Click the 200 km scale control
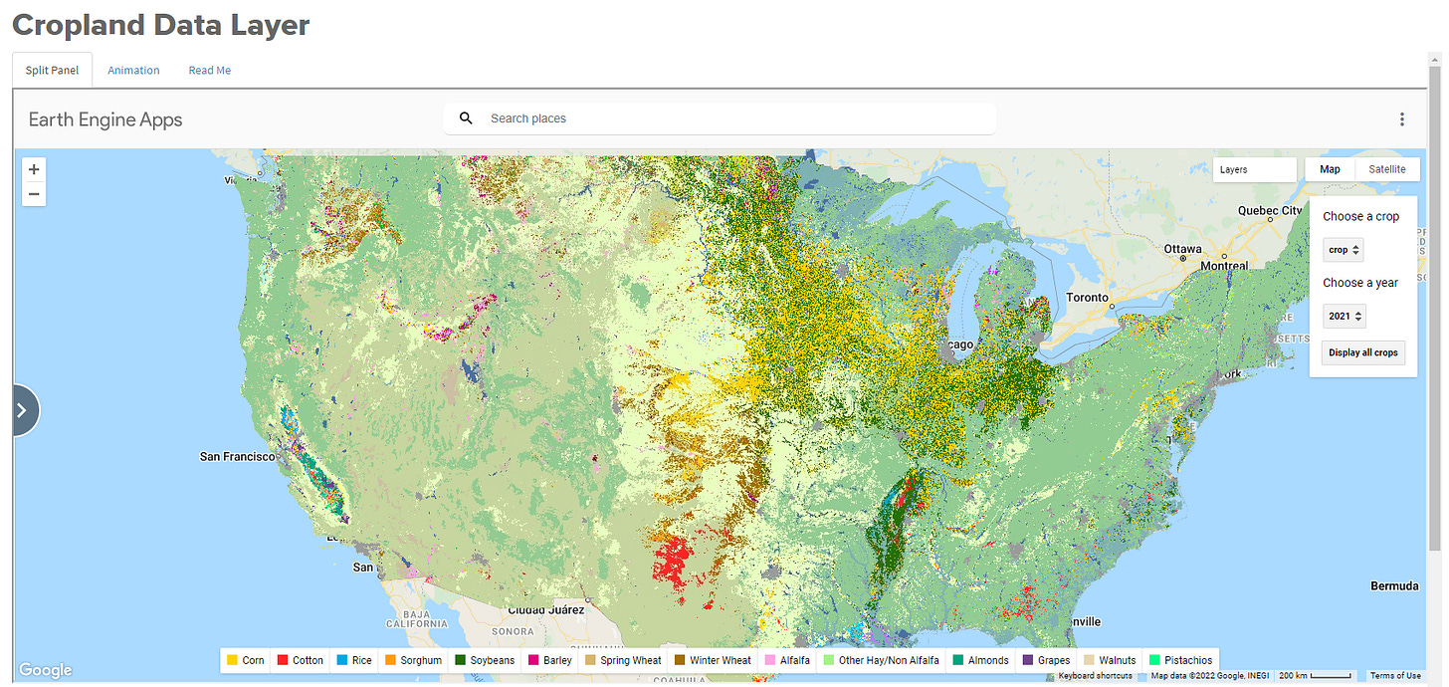1449x687 pixels. tap(1315, 676)
